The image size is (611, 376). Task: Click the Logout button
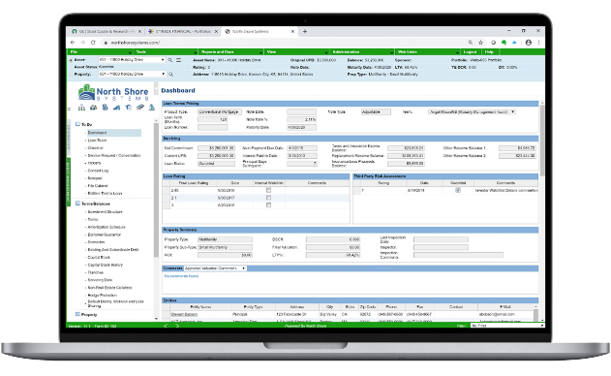click(471, 52)
